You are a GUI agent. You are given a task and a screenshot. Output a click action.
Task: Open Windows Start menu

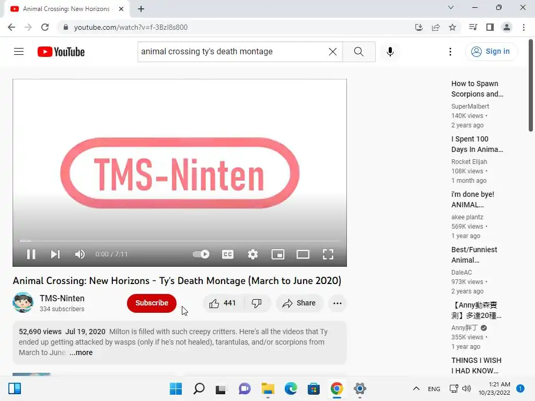176,388
